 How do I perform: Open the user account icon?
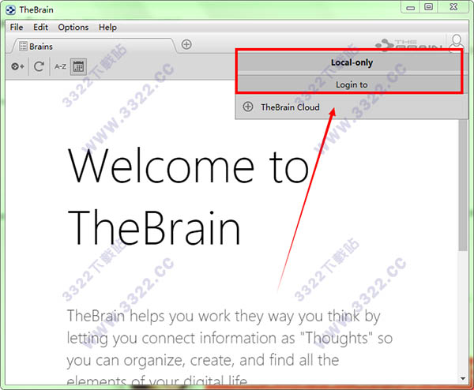point(457,43)
